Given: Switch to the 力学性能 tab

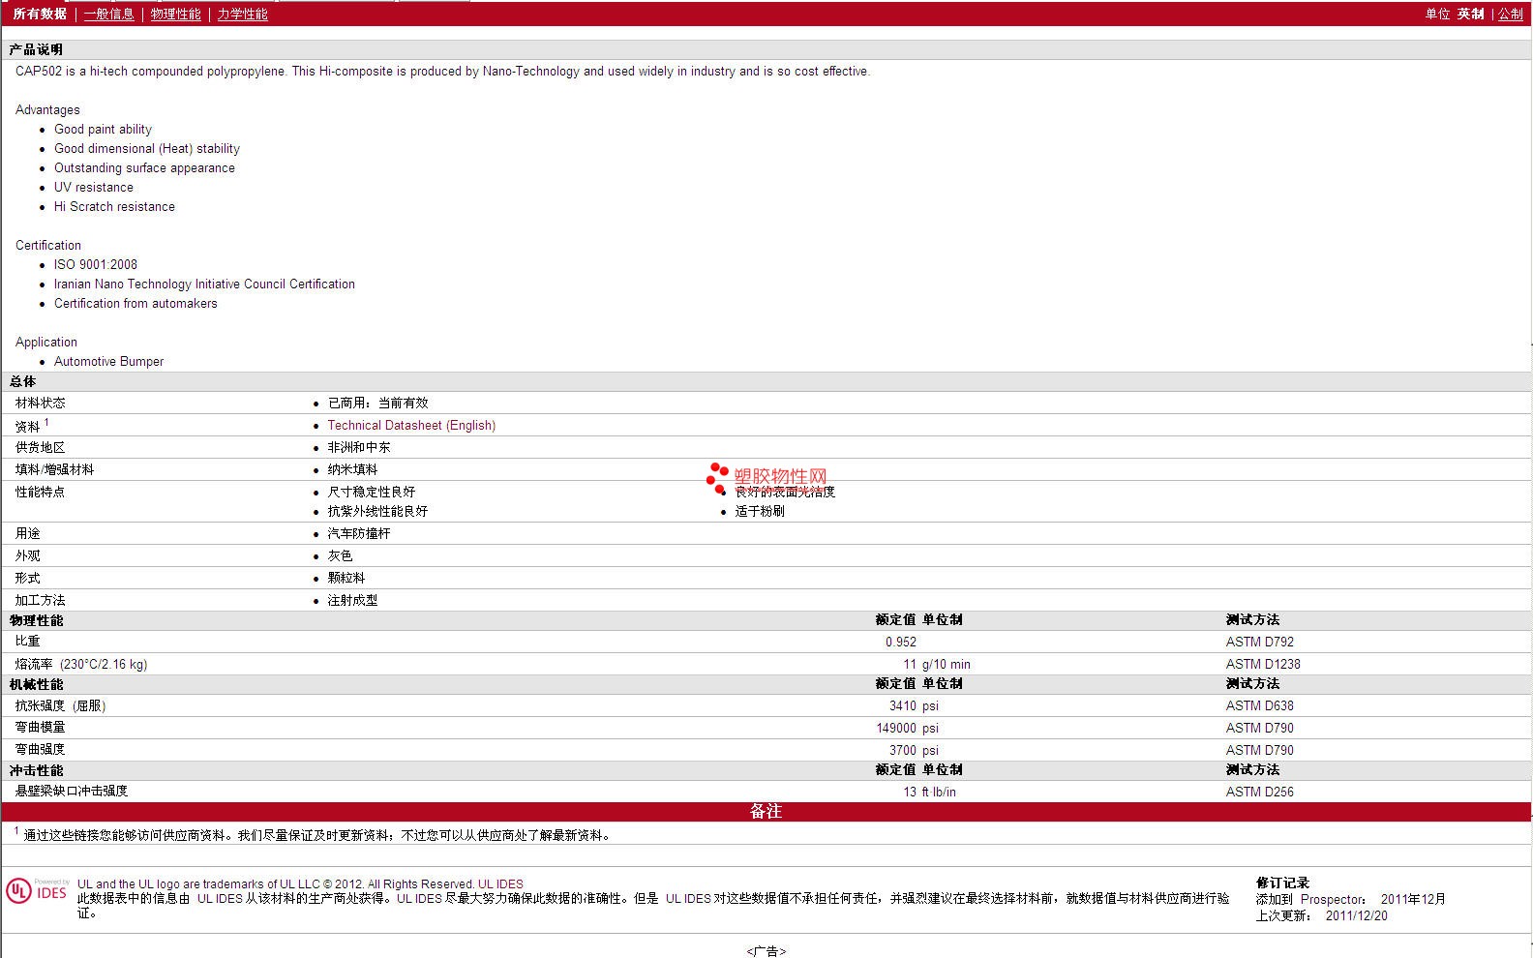Looking at the screenshot, I should tap(243, 14).
